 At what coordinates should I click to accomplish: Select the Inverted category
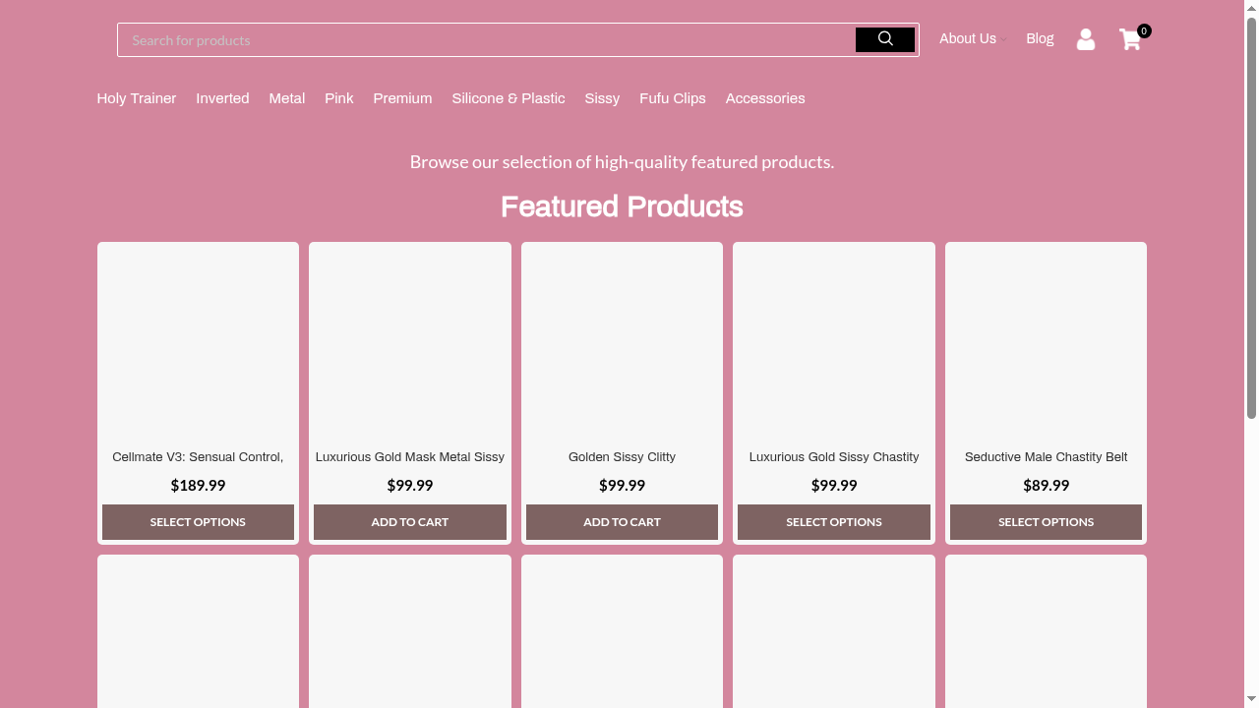222,98
